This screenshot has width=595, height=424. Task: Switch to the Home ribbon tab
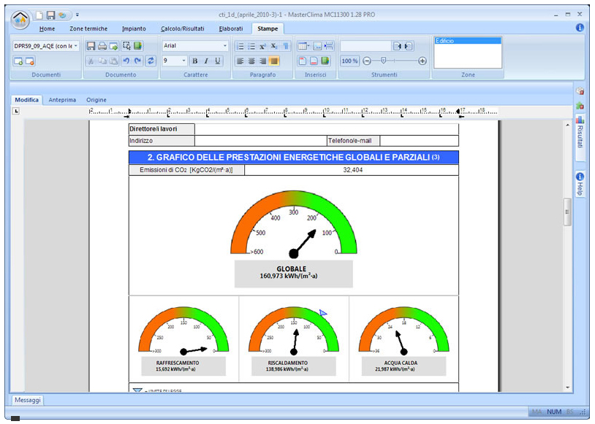(x=47, y=28)
